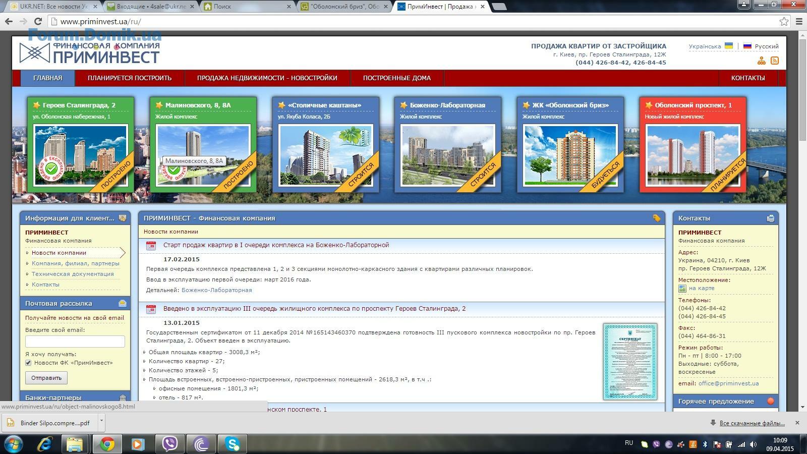The width and height of the screenshot is (807, 454).
Task: Open Skype from the taskbar
Action: (232, 444)
